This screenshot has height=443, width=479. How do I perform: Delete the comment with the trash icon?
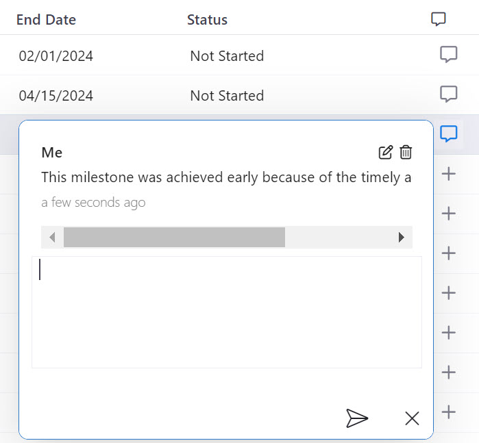click(406, 152)
